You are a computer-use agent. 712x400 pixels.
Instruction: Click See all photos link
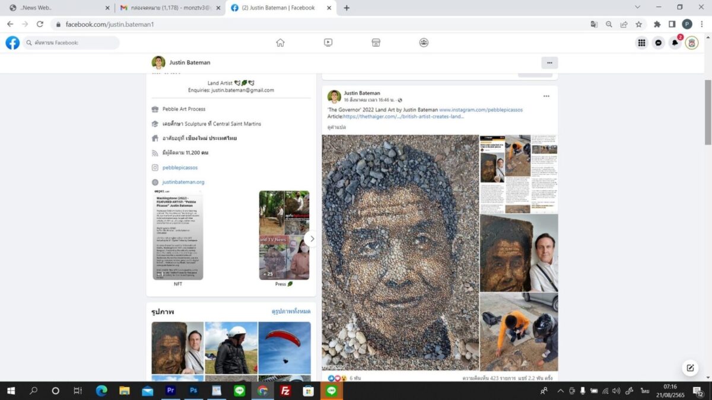(291, 311)
